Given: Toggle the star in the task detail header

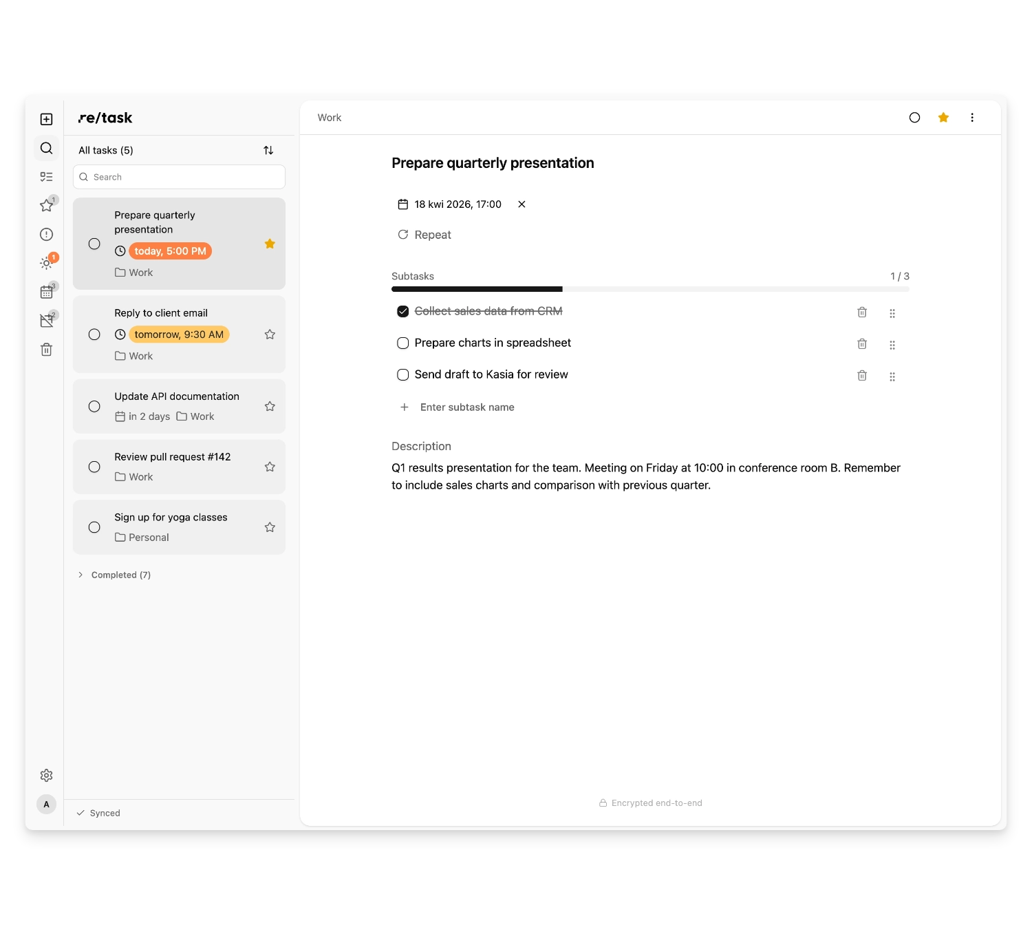Looking at the screenshot, I should 943,118.
